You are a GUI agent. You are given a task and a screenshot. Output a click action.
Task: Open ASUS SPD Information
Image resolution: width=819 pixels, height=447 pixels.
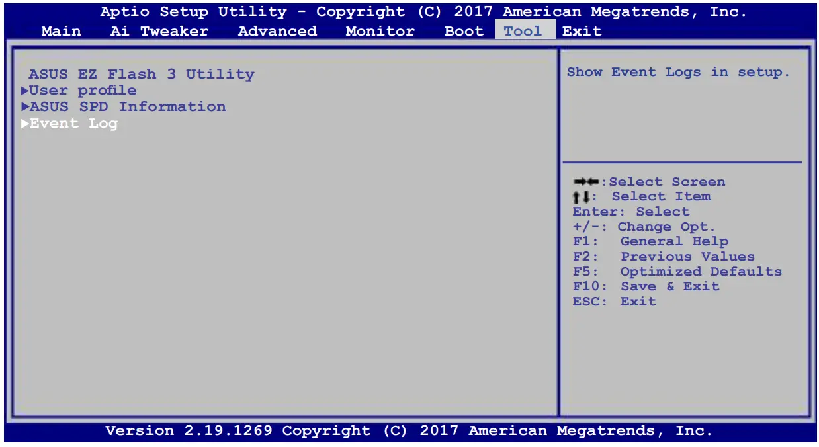pos(129,106)
